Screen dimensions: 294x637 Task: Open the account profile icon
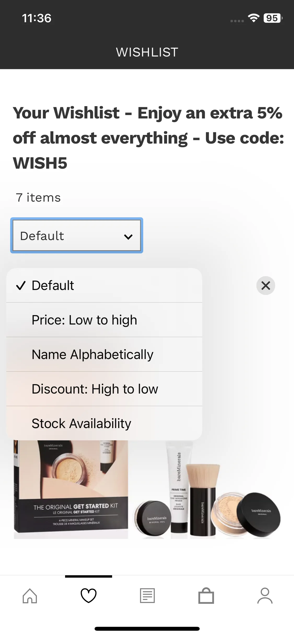click(x=265, y=596)
